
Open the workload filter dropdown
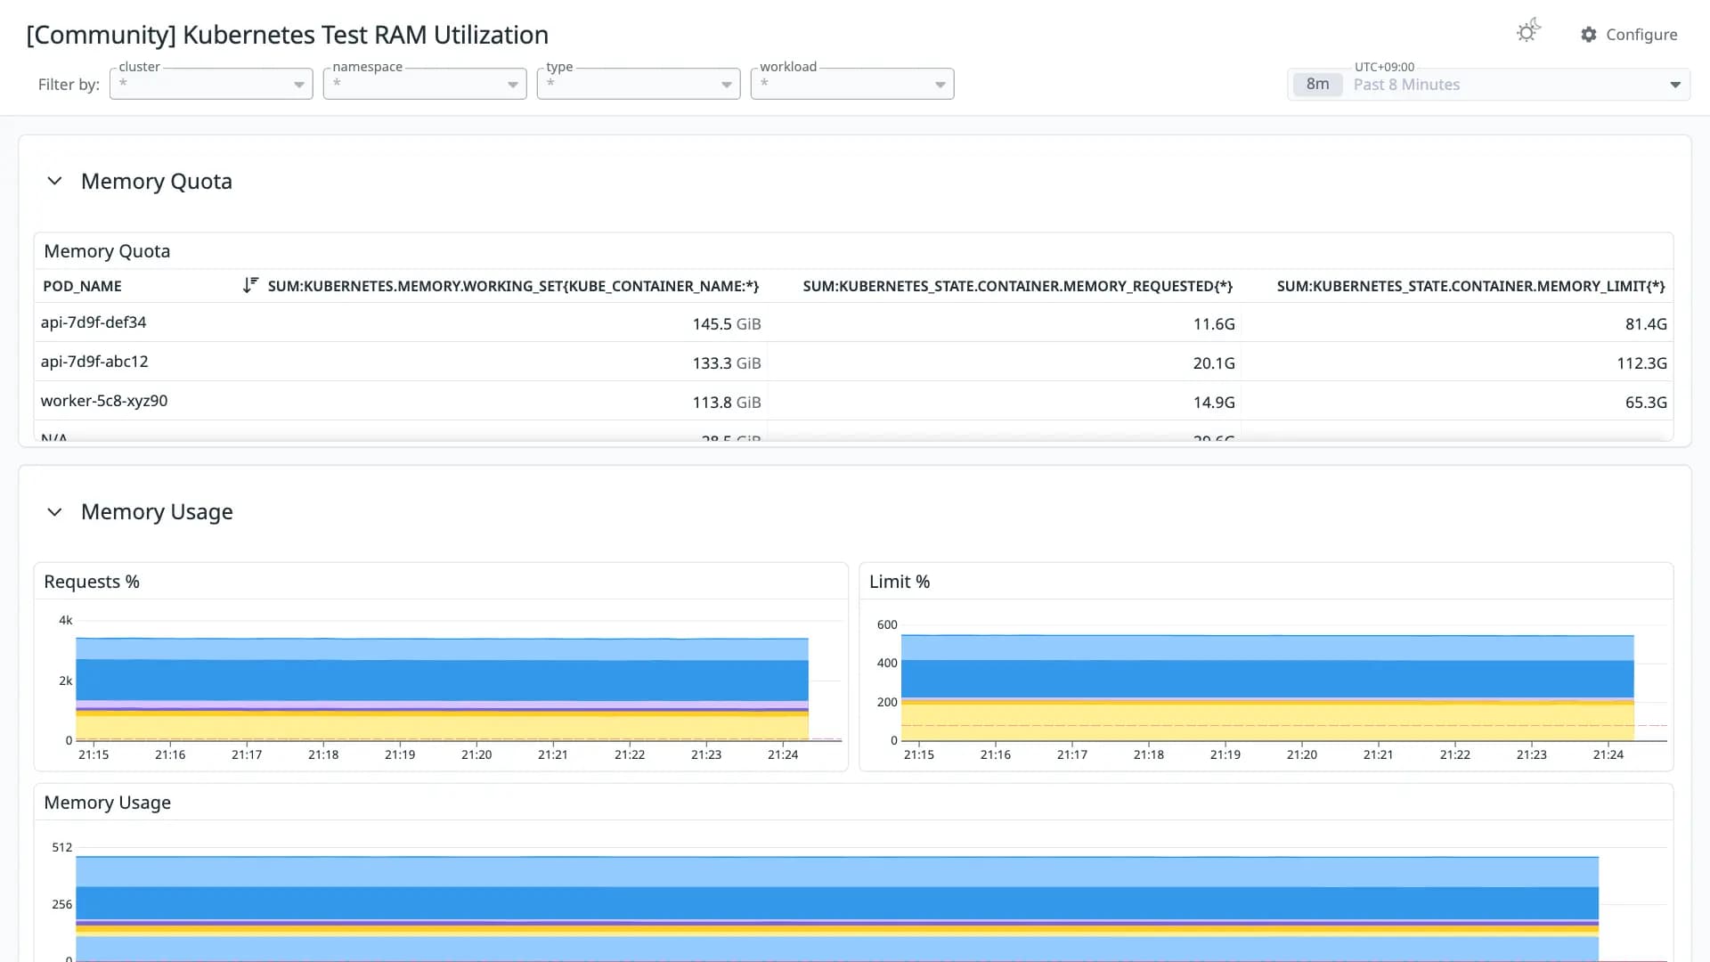852,84
